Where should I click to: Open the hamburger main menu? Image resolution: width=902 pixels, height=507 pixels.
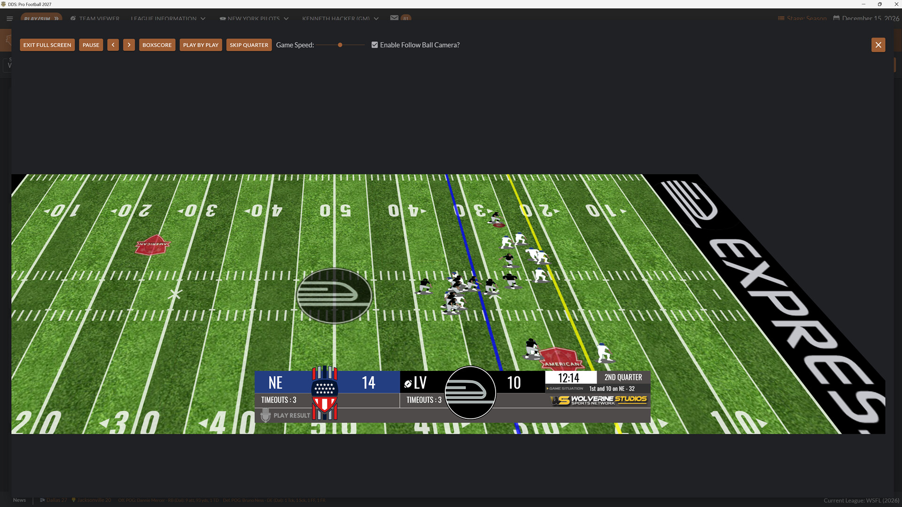coord(9,18)
